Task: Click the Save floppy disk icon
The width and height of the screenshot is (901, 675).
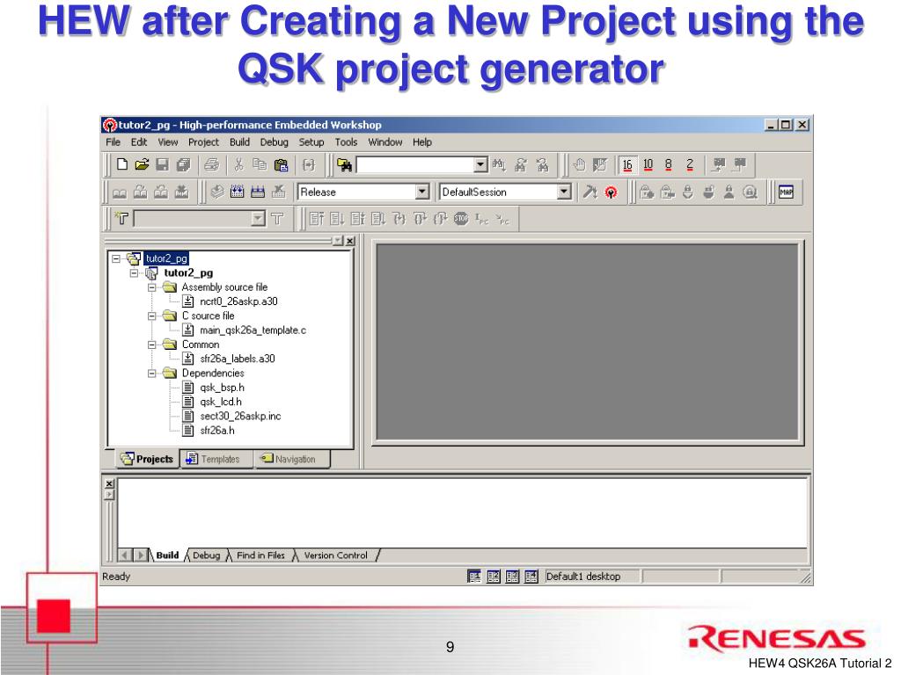Action: click(x=163, y=164)
